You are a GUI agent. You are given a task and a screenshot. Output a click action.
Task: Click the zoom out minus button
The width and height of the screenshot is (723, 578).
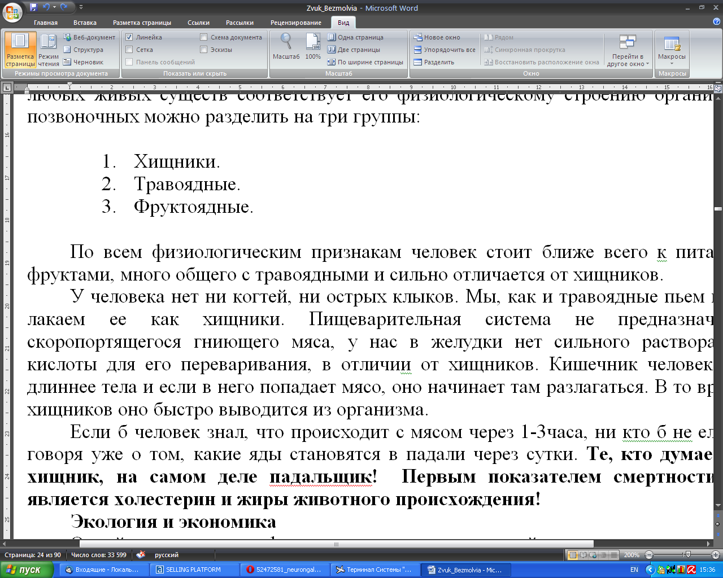pyautogui.click(x=649, y=555)
